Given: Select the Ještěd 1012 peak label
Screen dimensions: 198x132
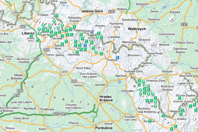Looking at the screenshot, I should [30, 39].
